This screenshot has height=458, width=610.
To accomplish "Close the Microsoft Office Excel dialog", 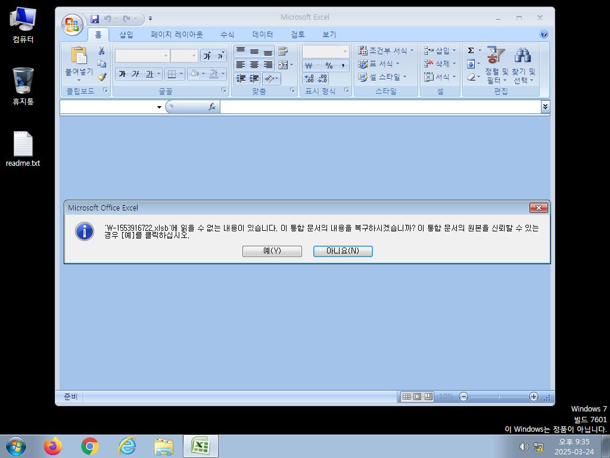I will pos(539,208).
